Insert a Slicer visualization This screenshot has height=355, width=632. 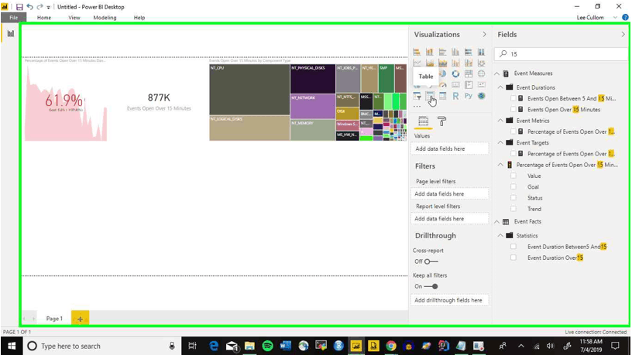point(417,96)
